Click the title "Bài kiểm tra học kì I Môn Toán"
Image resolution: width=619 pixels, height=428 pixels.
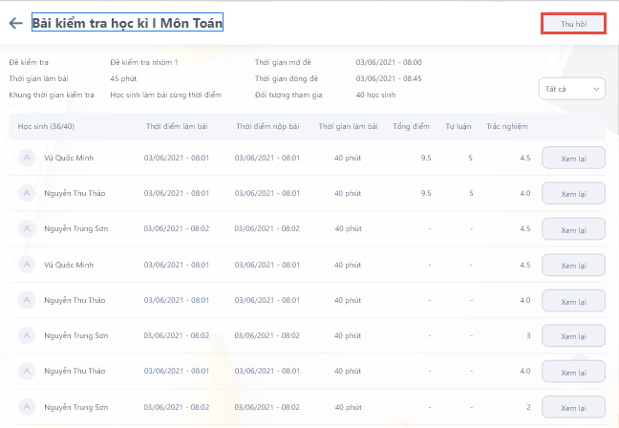(127, 23)
